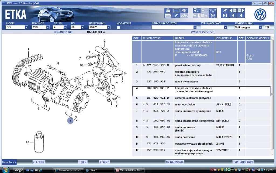This screenshot has width=276, height=173.
Task: Click the T.SILN. bottom tab
Action: pos(82,162)
